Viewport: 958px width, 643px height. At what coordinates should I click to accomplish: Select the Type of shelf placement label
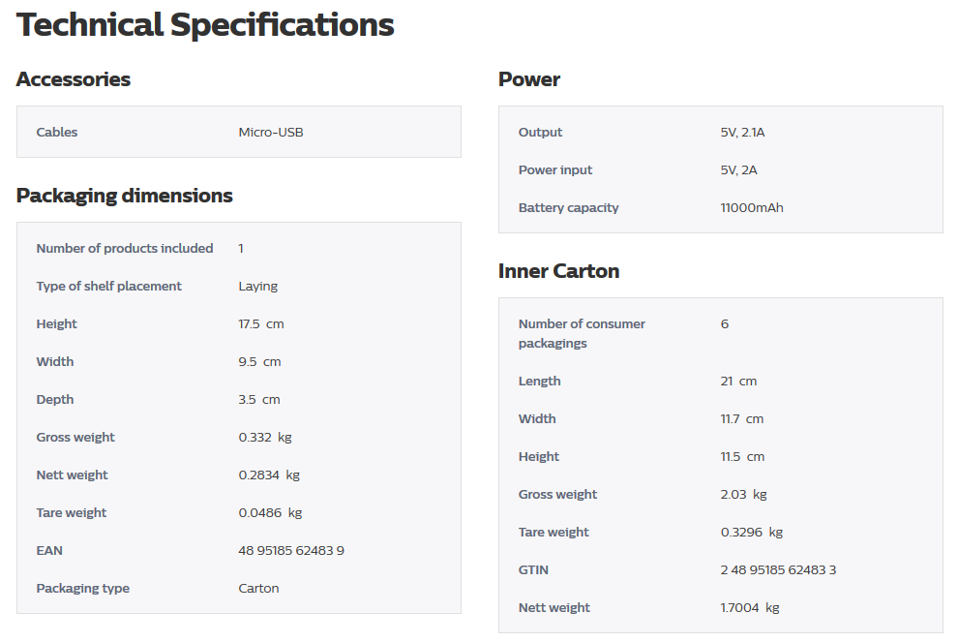tap(108, 286)
